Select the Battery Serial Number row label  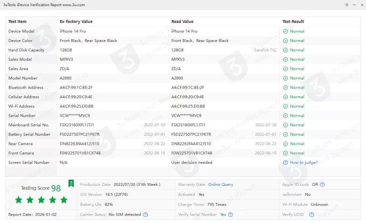(30, 134)
